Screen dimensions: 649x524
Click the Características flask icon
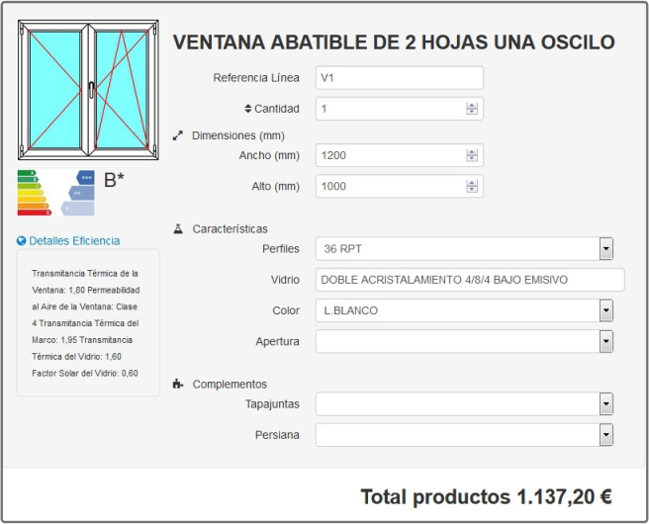click(x=178, y=228)
